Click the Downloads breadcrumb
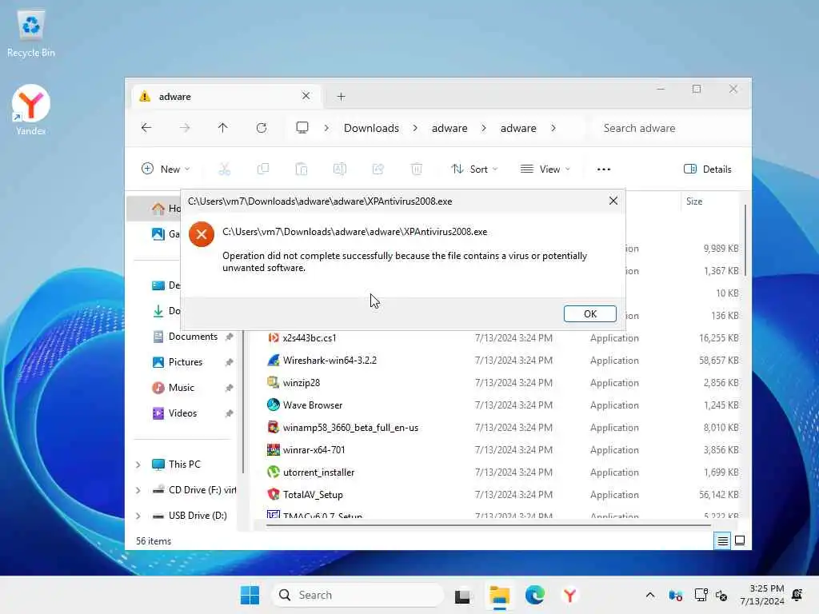The width and height of the screenshot is (819, 614). 371,128
